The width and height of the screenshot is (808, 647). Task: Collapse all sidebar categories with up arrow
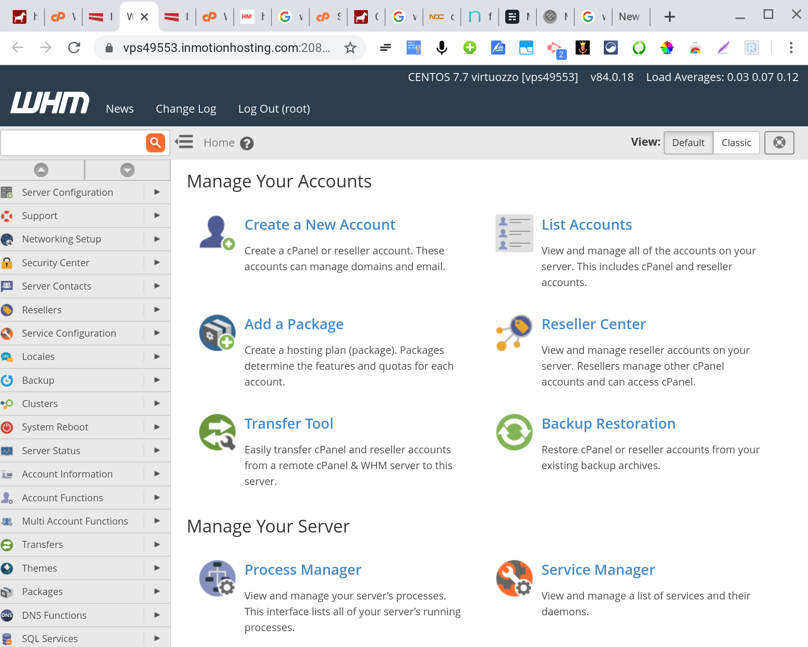[x=41, y=170]
